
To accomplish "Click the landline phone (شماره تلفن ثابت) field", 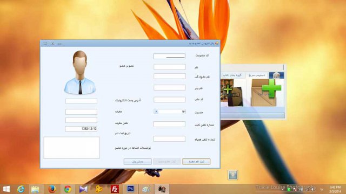I will click(169, 124).
